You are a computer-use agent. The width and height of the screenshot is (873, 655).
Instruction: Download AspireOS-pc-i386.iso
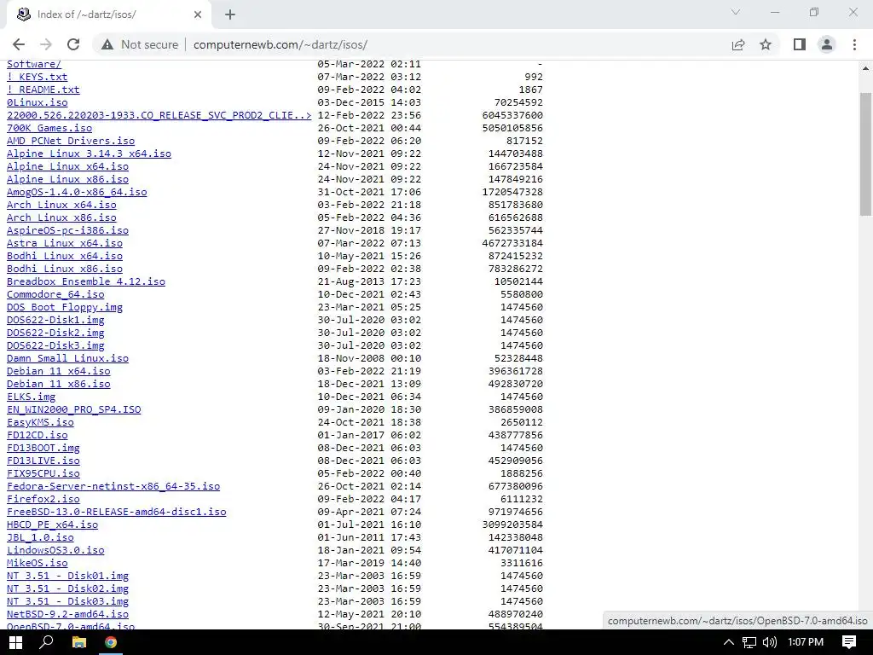[x=67, y=230]
